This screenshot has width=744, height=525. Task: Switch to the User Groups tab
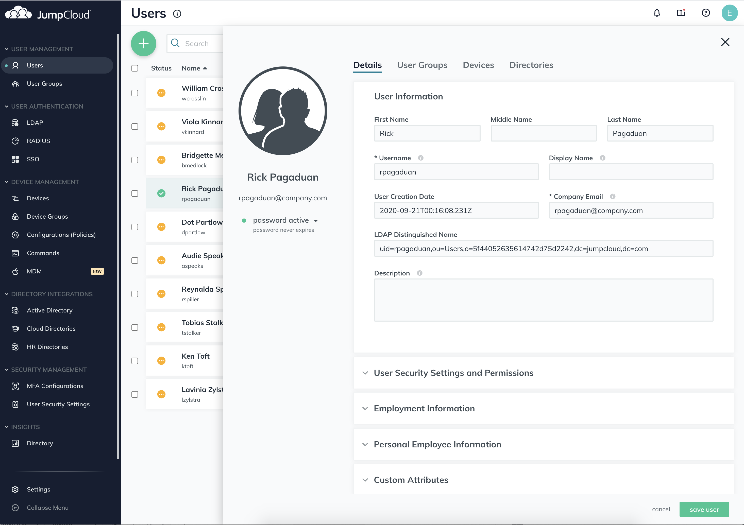422,65
